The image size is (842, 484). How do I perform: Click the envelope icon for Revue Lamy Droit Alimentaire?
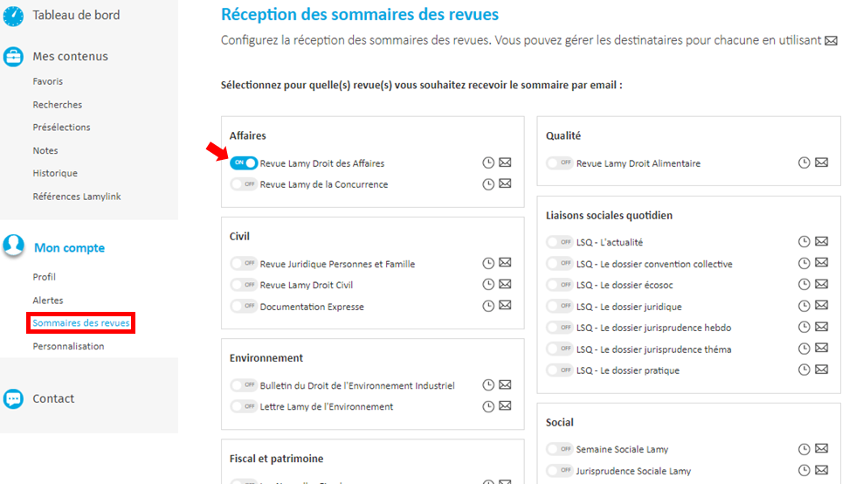coord(821,162)
